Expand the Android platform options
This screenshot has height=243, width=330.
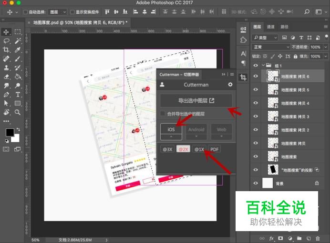196,136
